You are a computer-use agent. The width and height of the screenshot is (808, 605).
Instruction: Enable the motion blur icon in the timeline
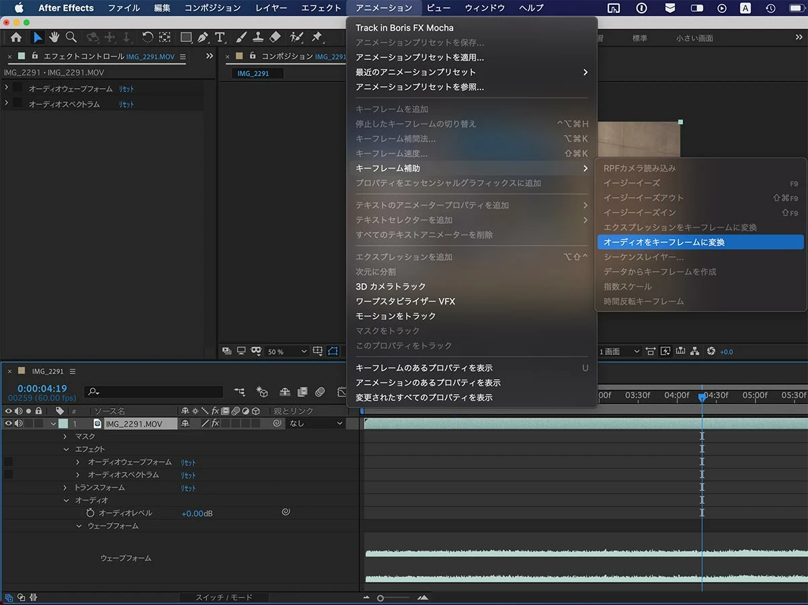pyautogui.click(x=320, y=392)
